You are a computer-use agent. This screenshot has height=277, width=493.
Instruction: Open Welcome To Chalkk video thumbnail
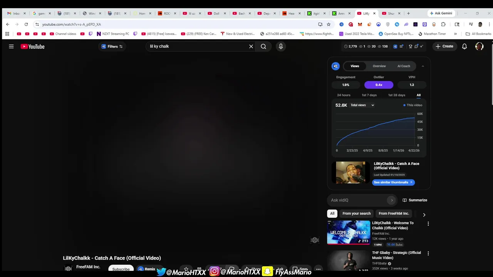pos(349,232)
